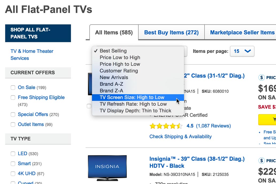Enable the Special Offers filter
This screenshot has width=276, height=184.
(x=13, y=114)
